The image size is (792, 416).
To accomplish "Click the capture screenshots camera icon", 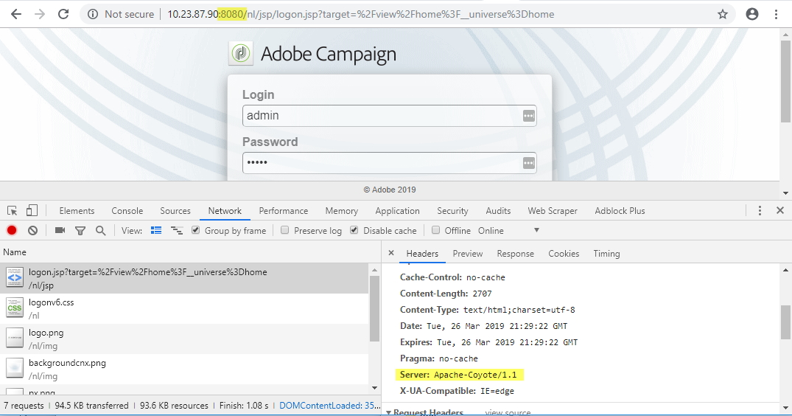I will [x=60, y=231].
